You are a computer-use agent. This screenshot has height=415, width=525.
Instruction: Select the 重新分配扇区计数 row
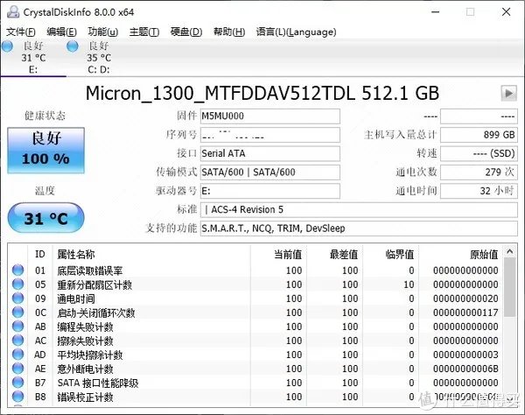click(255, 285)
